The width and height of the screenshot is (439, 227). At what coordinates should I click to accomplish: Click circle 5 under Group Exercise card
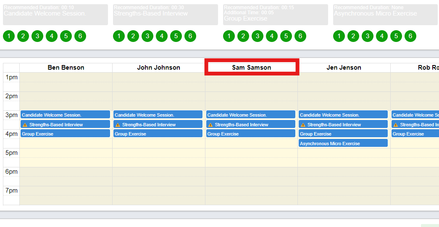point(286,36)
